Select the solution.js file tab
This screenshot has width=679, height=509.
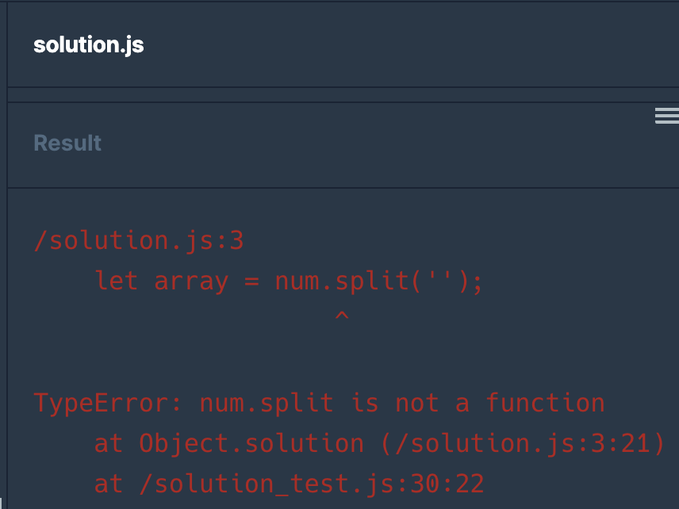point(89,45)
